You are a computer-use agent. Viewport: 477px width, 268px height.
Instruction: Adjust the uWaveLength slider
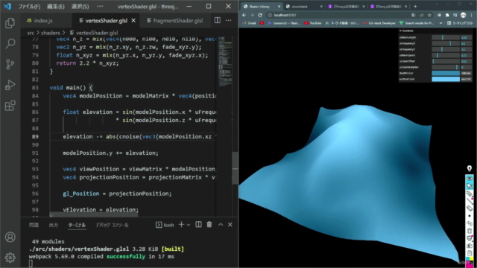point(446,37)
